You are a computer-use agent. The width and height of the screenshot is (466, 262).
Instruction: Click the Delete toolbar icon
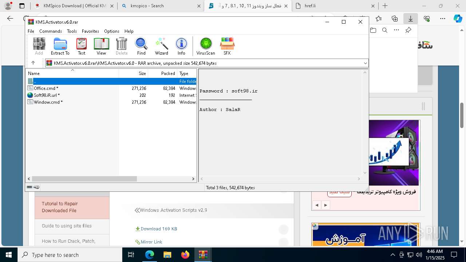tap(122, 46)
